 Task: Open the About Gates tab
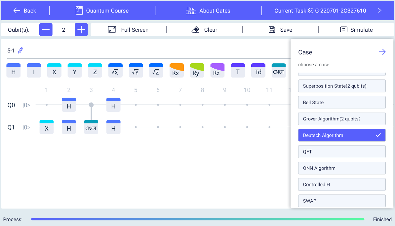(x=208, y=11)
